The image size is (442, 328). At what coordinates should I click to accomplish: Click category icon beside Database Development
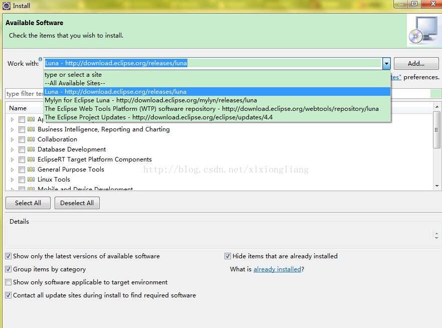(31, 149)
